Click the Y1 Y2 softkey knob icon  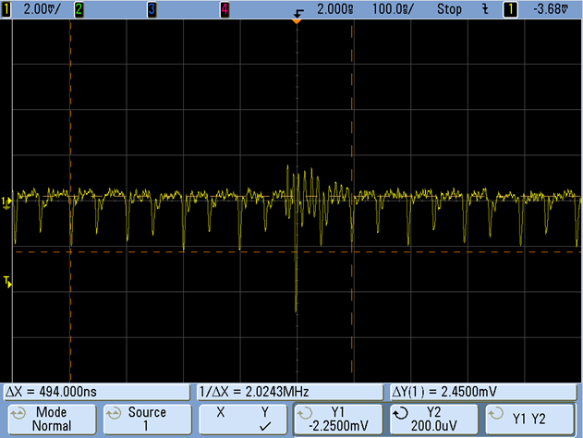(496, 413)
